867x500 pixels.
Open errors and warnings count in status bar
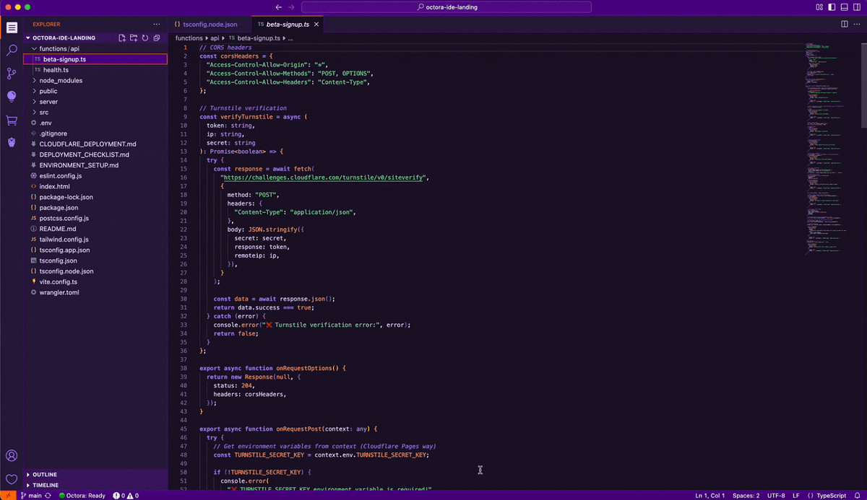[124, 496]
